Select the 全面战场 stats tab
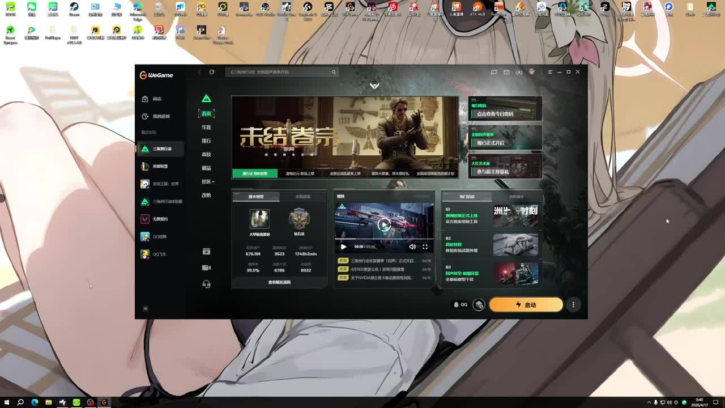The image size is (725, 408). pos(303,197)
